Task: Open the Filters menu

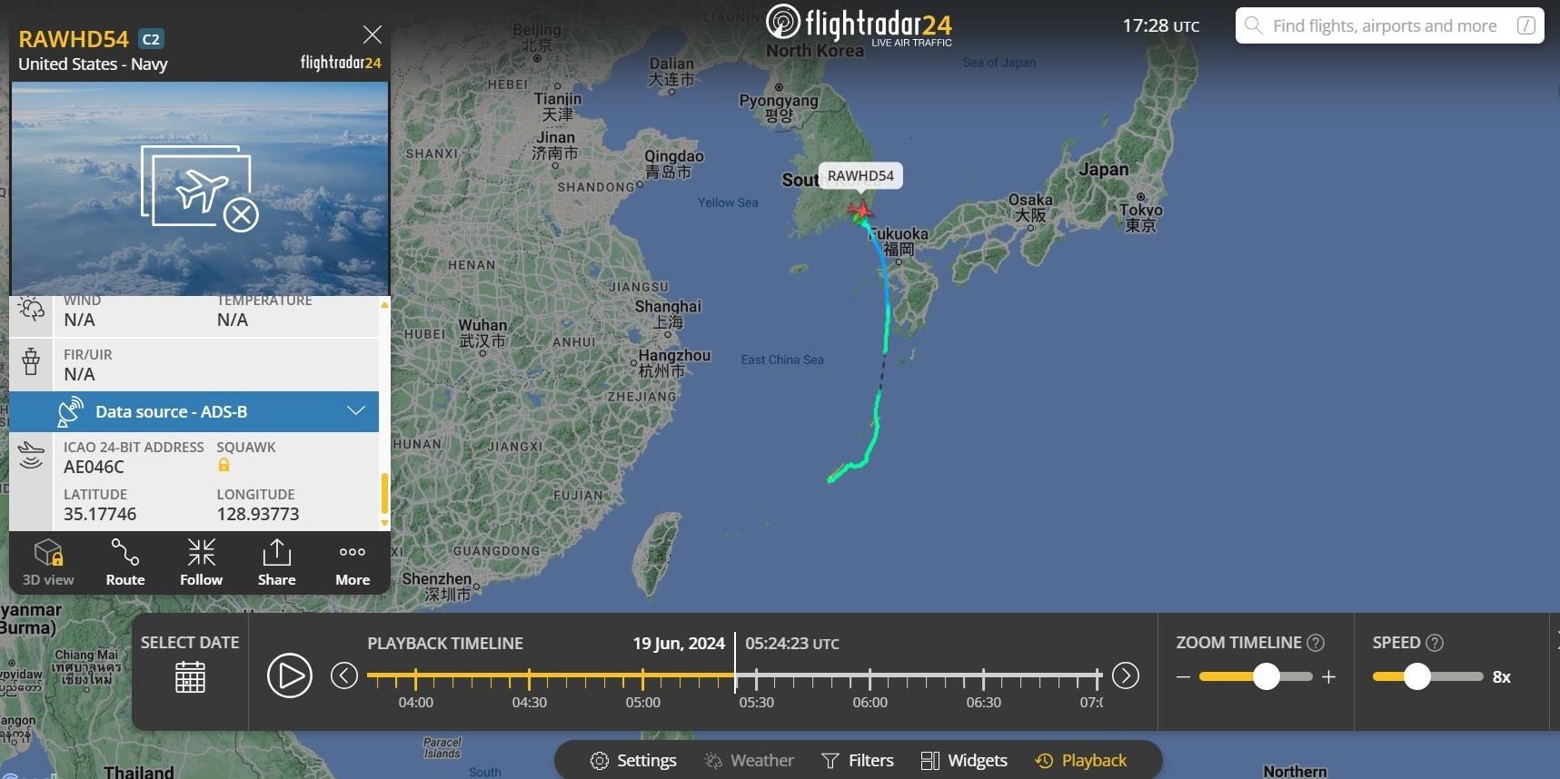Action: 858,760
